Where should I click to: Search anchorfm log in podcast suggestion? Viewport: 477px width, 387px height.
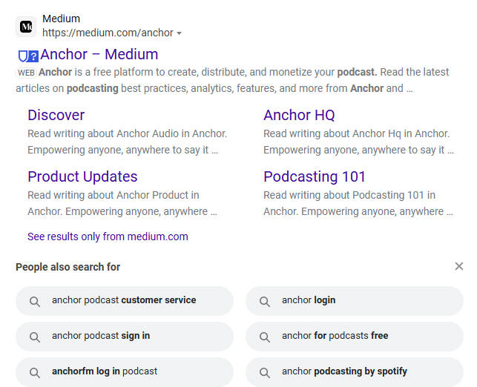pos(125,371)
